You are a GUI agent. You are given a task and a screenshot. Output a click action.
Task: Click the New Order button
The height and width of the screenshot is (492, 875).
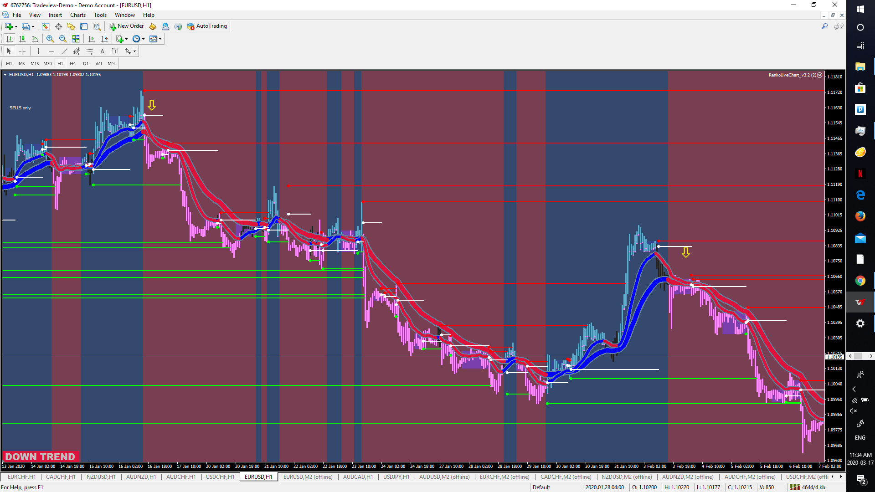pyautogui.click(x=126, y=26)
